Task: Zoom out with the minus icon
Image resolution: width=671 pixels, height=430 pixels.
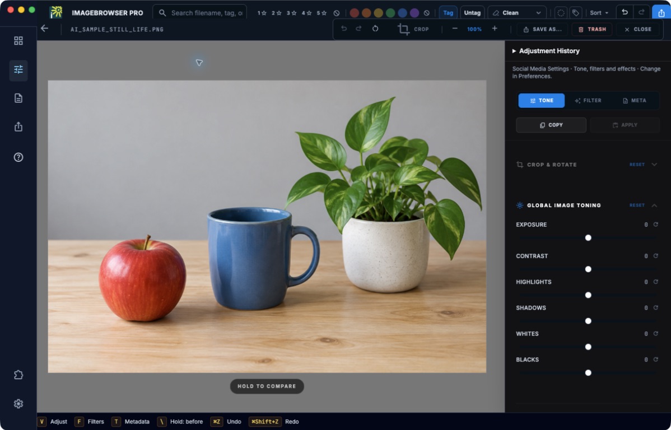Action: (x=455, y=29)
